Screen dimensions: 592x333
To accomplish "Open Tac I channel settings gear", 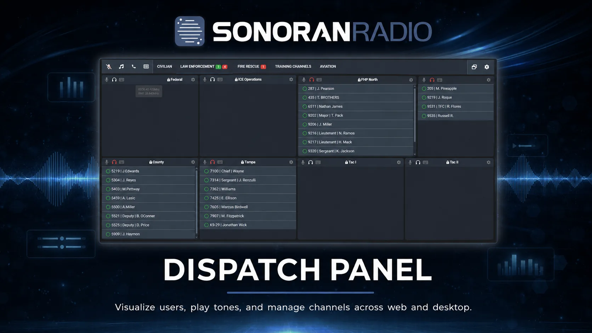I will 399,162.
